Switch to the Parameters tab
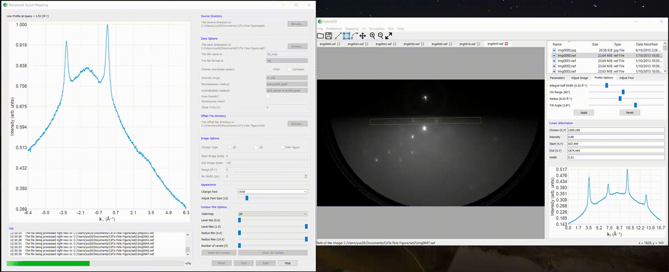669x272 pixels. [x=557, y=78]
